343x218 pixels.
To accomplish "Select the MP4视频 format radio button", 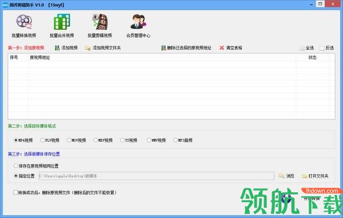I will [16, 140].
